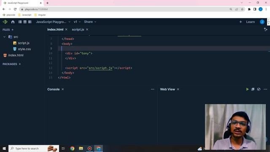270x152 pixels.
Task: Add a package with PACKAGES plus
Action: coord(20,64)
